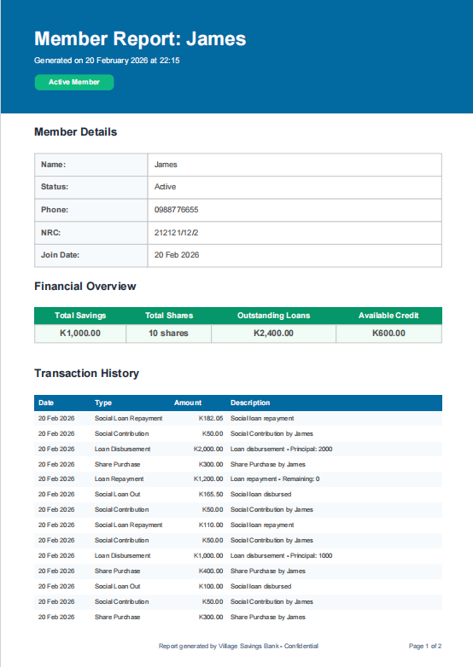Click the Village Savings Bank confidential footer

pyautogui.click(x=238, y=647)
